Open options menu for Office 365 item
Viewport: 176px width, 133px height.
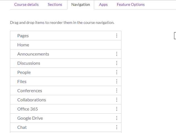116,109
